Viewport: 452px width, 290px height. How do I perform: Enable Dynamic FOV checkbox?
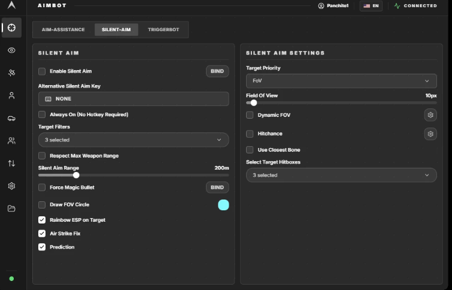coord(250,115)
